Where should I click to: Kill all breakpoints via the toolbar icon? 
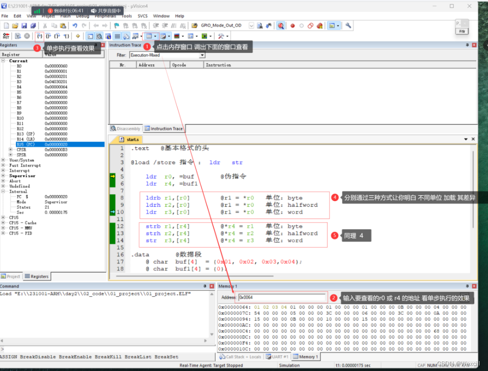[x=320, y=24]
